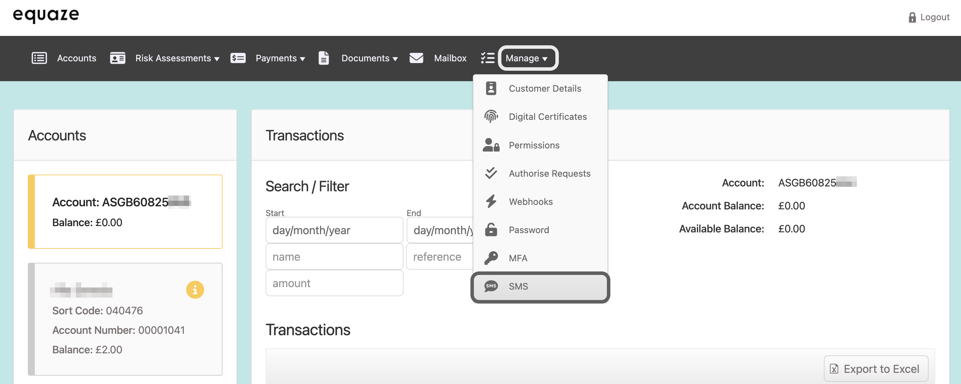Collapse the Manage dropdown menu
The width and height of the screenshot is (961, 384).
click(527, 58)
